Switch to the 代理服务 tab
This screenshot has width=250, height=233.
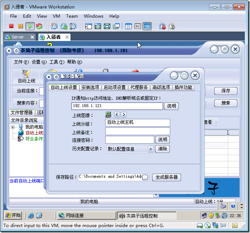[x=139, y=88]
